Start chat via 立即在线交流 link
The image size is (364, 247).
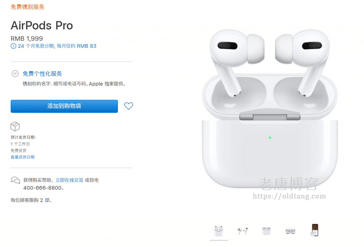(69, 180)
